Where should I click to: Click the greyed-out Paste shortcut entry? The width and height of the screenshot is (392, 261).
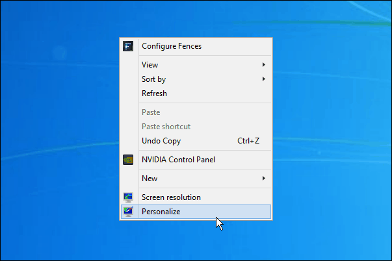pyautogui.click(x=196, y=127)
